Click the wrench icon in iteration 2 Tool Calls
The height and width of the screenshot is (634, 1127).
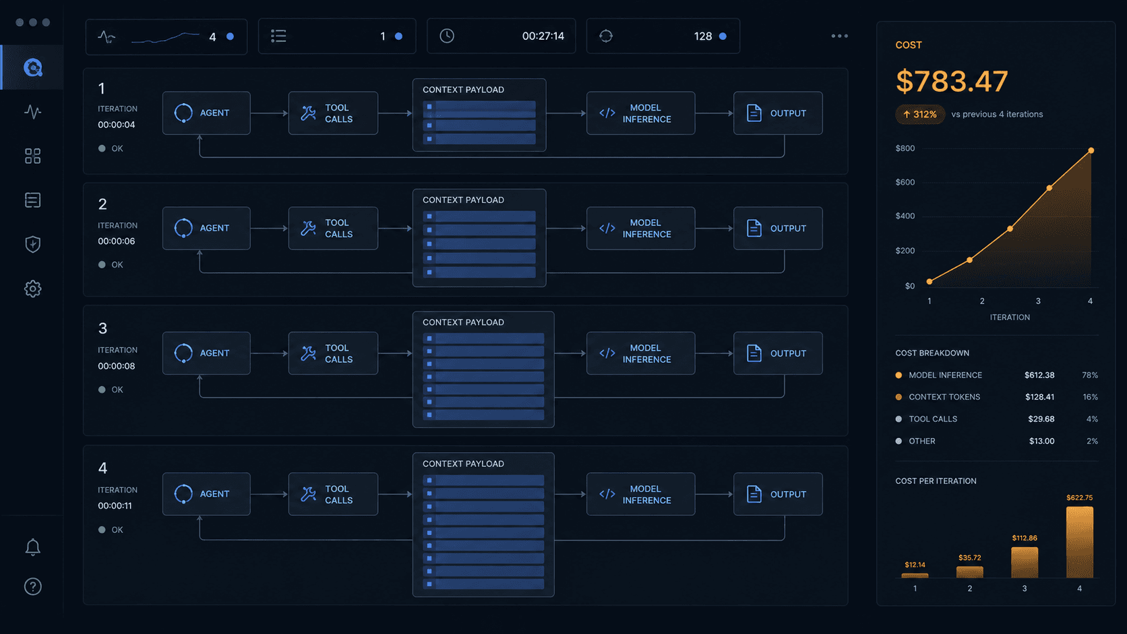pyautogui.click(x=309, y=228)
